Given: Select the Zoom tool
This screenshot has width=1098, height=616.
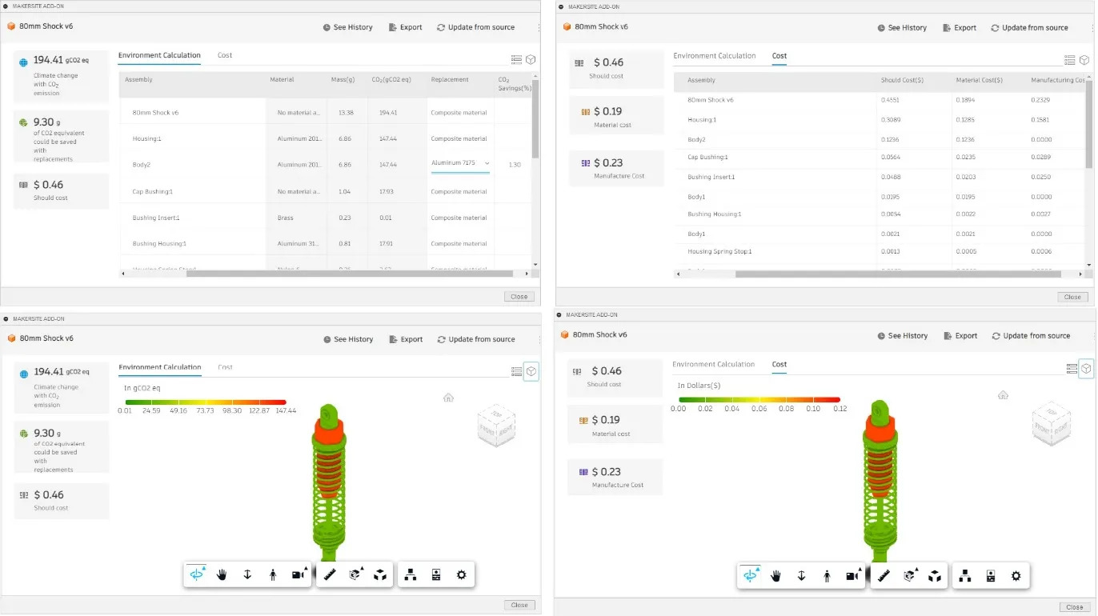Looking at the screenshot, I should point(247,574).
